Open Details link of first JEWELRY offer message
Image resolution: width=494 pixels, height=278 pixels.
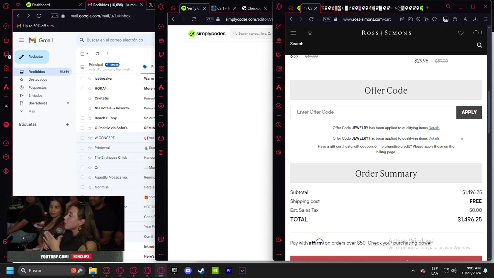434,128
